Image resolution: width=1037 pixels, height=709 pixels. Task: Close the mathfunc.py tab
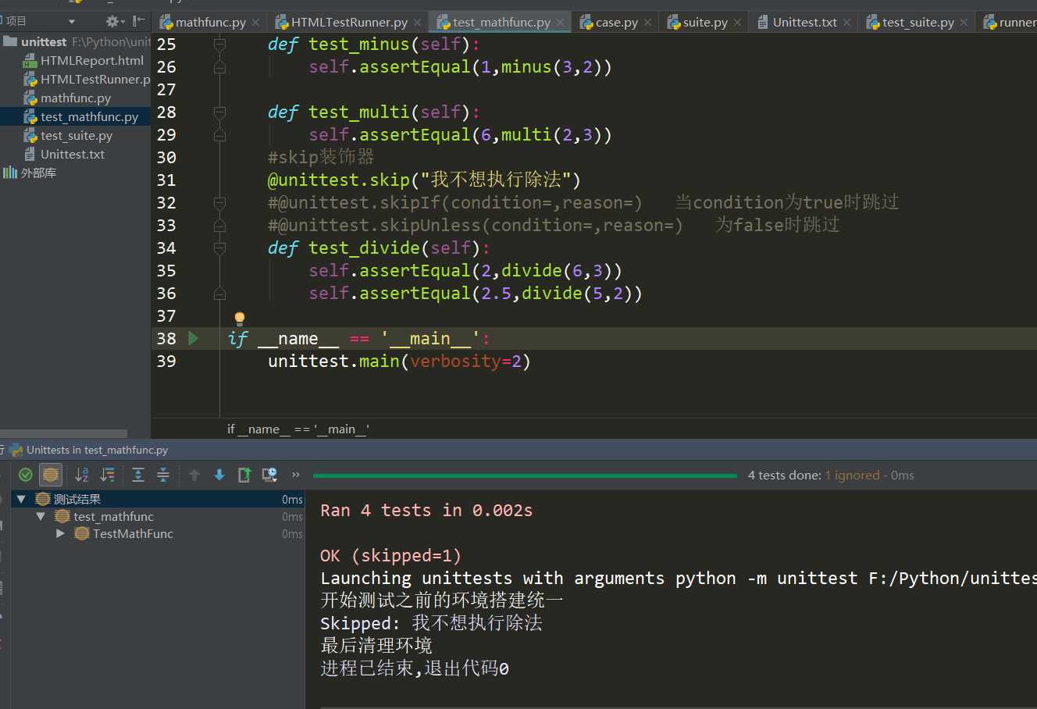[256, 23]
